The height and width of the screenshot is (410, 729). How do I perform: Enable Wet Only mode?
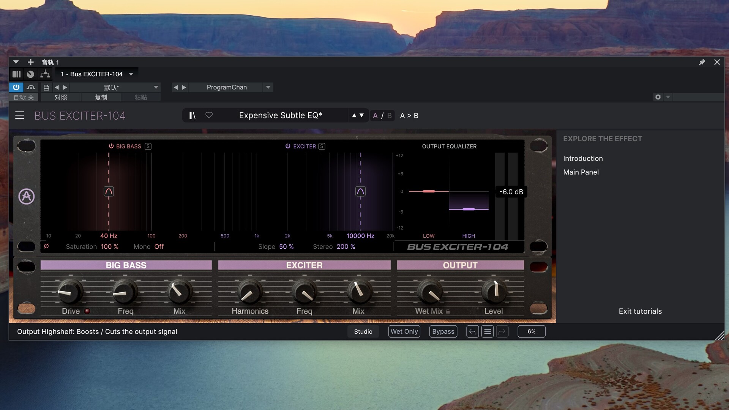coord(404,331)
